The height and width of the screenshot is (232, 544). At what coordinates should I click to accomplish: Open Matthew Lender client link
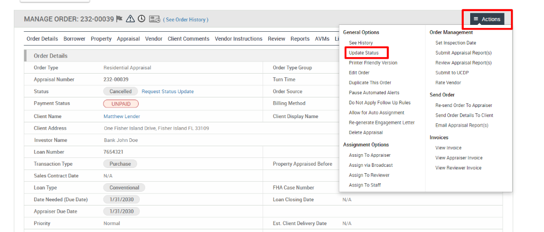pyautogui.click(x=122, y=117)
